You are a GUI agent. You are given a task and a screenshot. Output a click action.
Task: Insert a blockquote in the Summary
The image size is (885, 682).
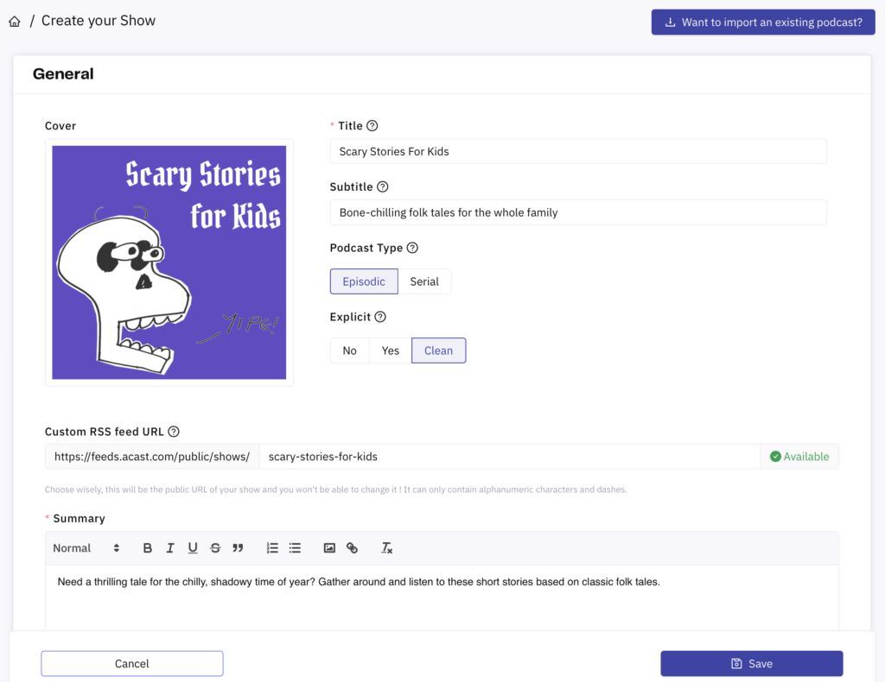pyautogui.click(x=239, y=547)
